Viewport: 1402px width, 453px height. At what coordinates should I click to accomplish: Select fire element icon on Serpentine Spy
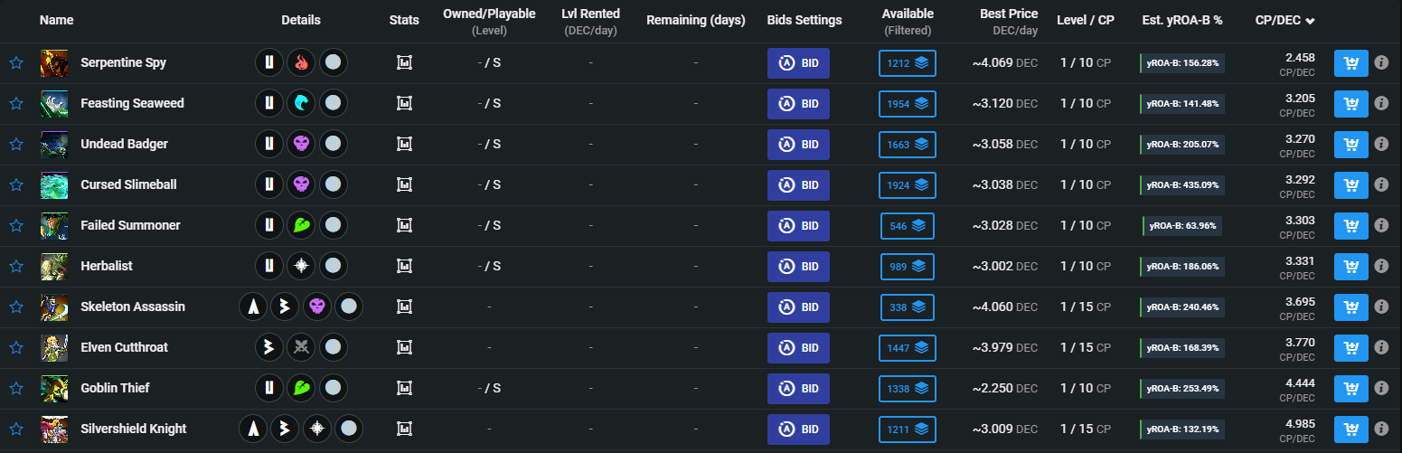pos(301,63)
